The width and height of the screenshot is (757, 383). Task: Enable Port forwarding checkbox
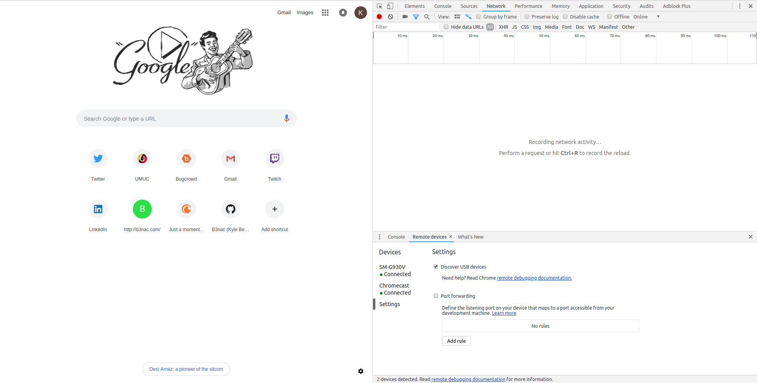pos(436,296)
